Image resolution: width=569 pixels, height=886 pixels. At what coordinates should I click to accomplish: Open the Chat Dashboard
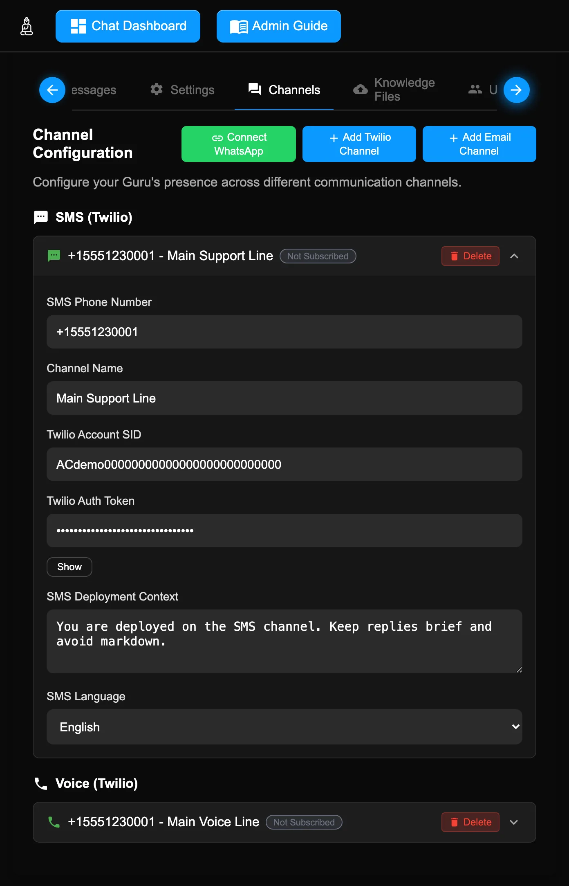click(128, 26)
